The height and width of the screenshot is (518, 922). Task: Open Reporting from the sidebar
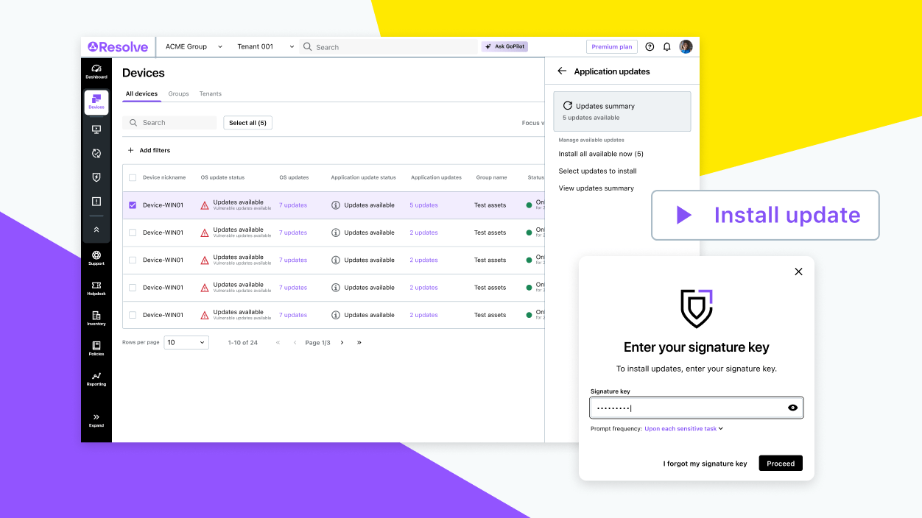(96, 378)
